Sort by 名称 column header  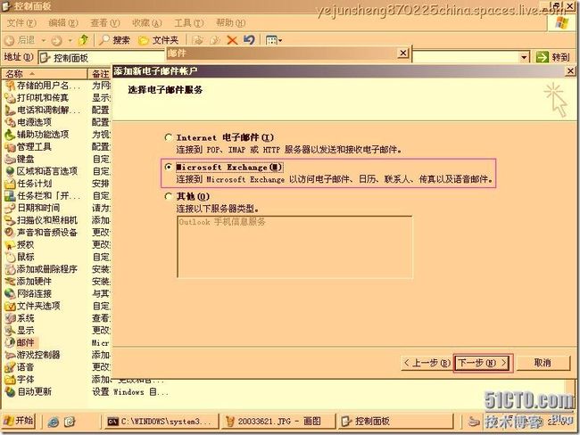[x=45, y=74]
